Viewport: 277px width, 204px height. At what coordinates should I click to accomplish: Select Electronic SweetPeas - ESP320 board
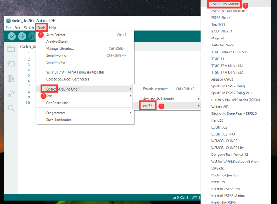[235, 113]
